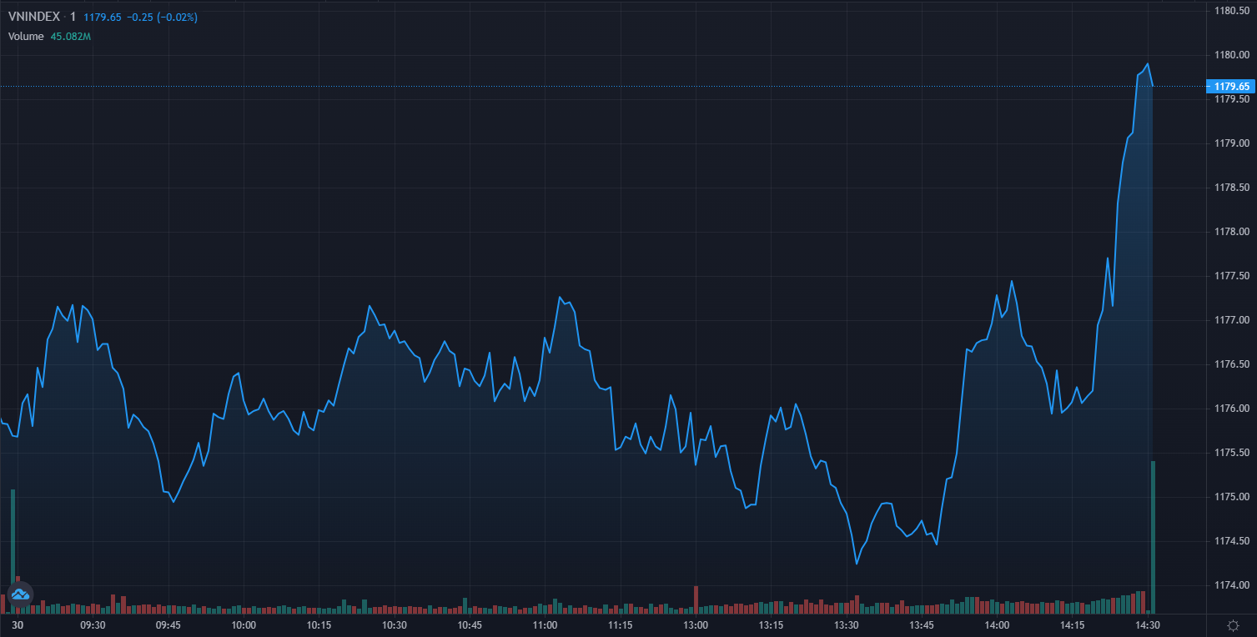The height and width of the screenshot is (637, 1257).
Task: Click the 1177.00 price axis label
Action: pos(1232,320)
